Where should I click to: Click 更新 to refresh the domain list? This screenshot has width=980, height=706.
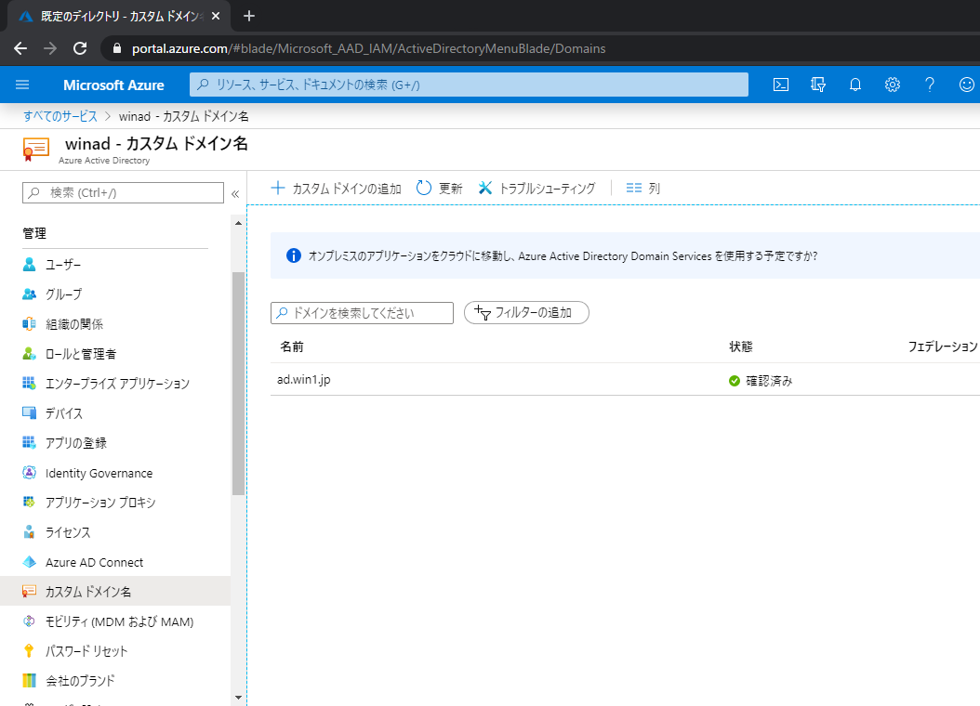[440, 189]
